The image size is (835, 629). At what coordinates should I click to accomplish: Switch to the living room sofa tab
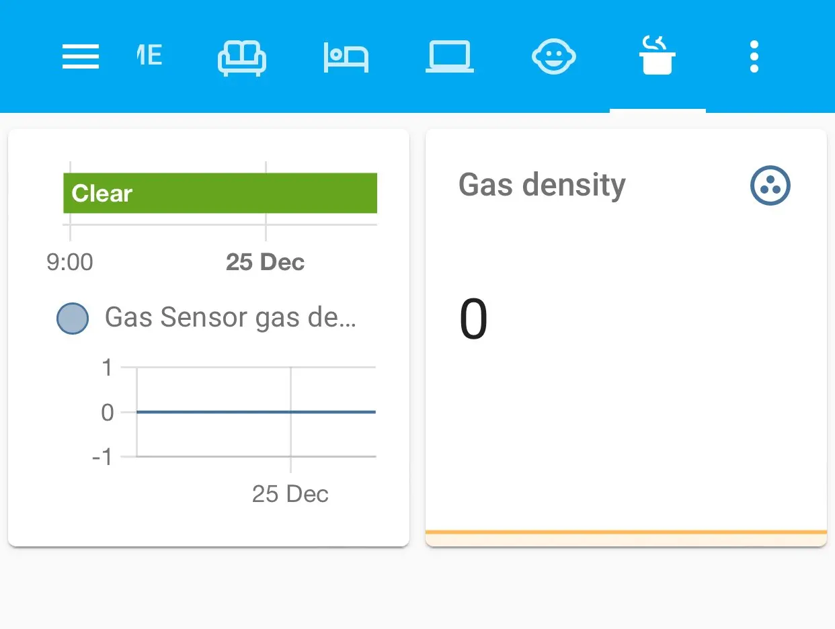point(242,56)
